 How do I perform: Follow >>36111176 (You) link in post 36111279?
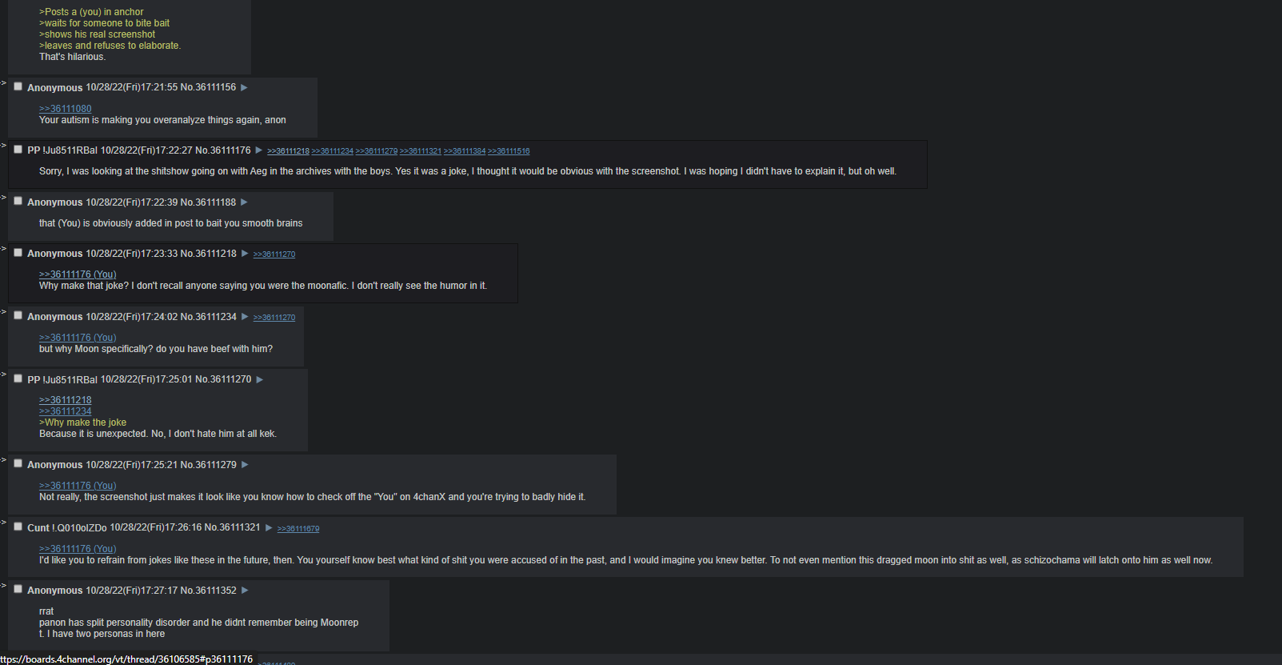78,486
